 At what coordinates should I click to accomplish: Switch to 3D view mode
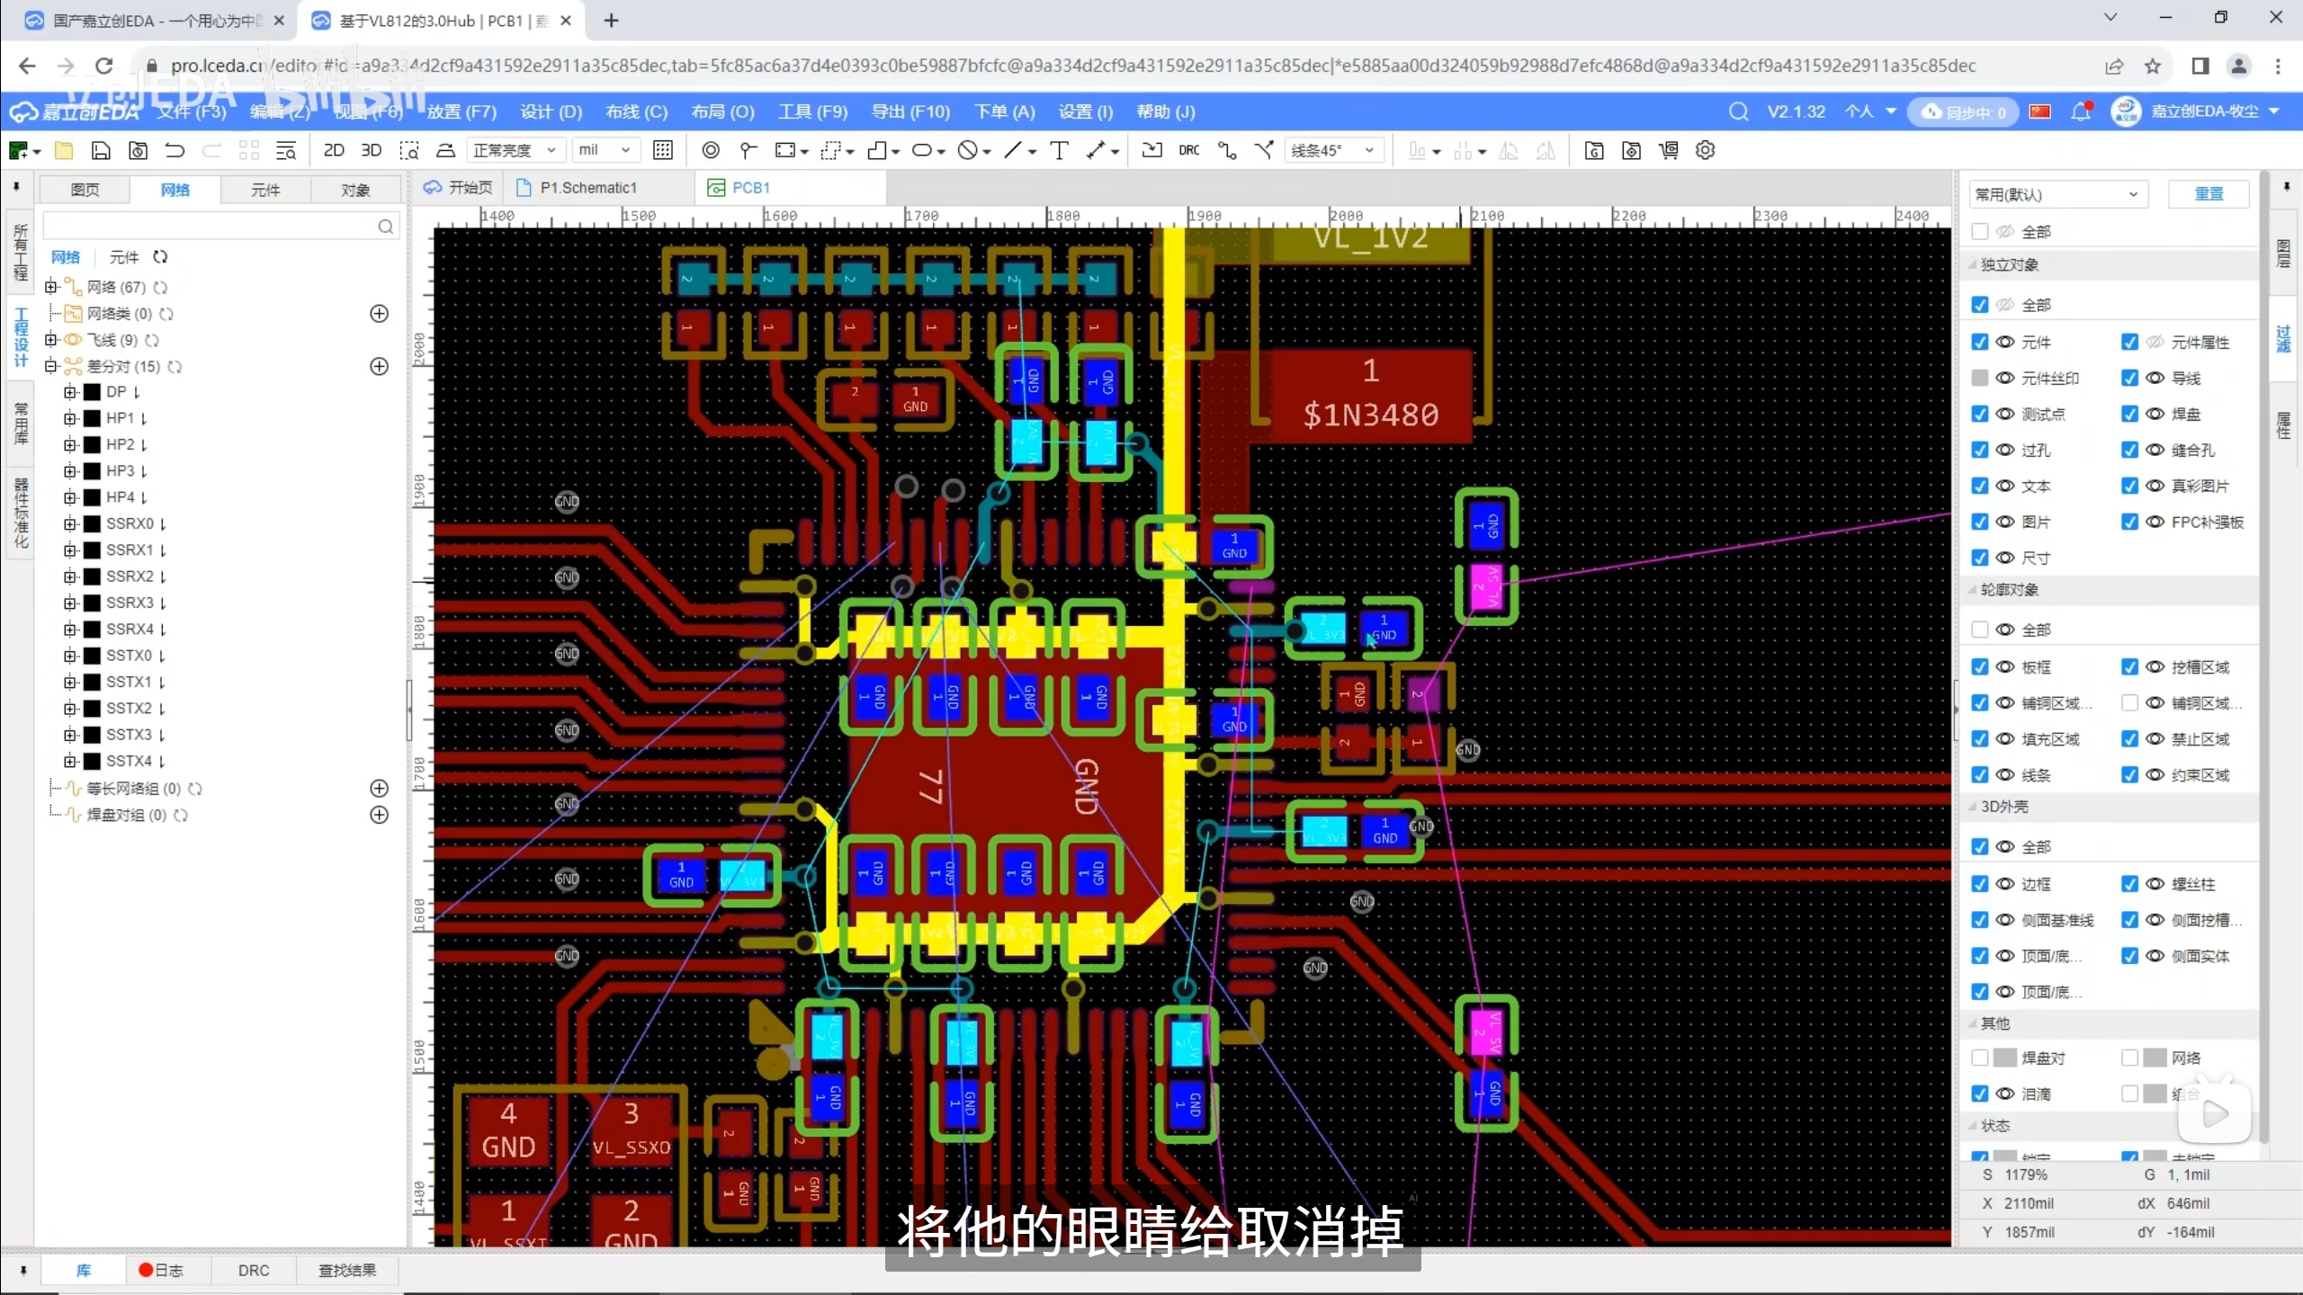(371, 150)
